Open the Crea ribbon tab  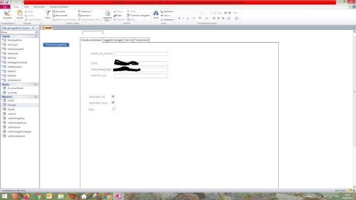[x=26, y=7]
